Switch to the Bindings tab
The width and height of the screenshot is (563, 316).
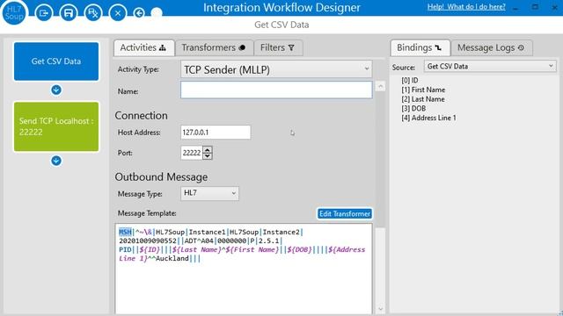[x=420, y=47]
